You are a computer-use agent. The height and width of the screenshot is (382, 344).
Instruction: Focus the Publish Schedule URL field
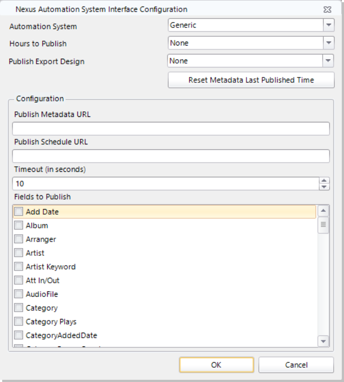(171, 156)
